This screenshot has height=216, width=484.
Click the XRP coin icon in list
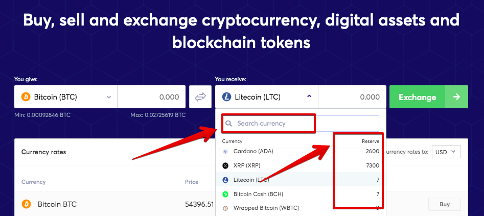(x=225, y=166)
